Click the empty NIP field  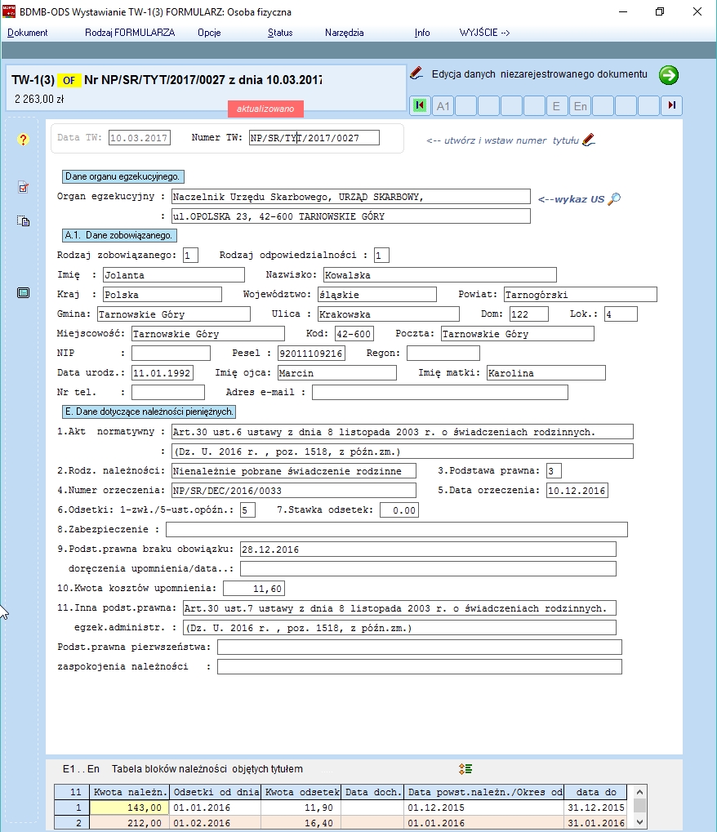(171, 354)
